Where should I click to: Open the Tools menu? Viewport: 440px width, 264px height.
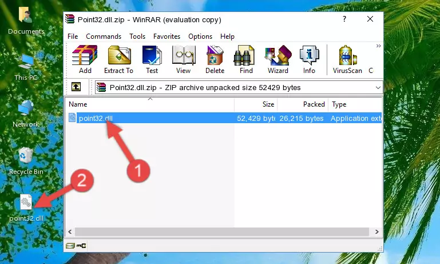pyautogui.click(x=137, y=36)
